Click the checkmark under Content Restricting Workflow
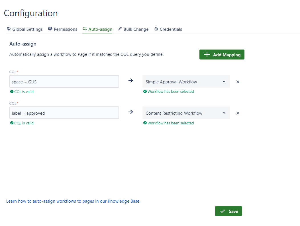 coord(145,123)
